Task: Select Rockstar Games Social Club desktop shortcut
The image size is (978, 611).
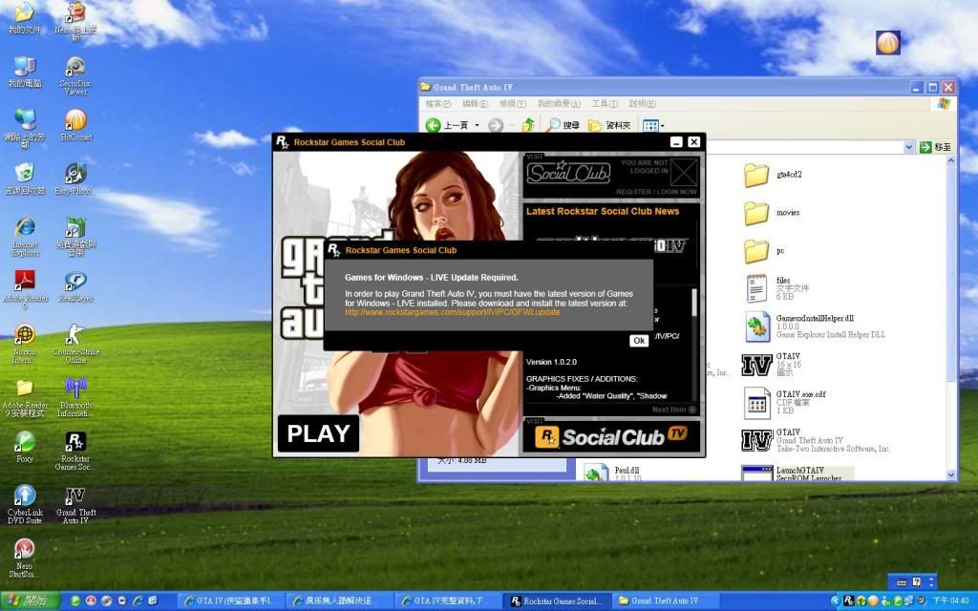Action: coord(75,449)
